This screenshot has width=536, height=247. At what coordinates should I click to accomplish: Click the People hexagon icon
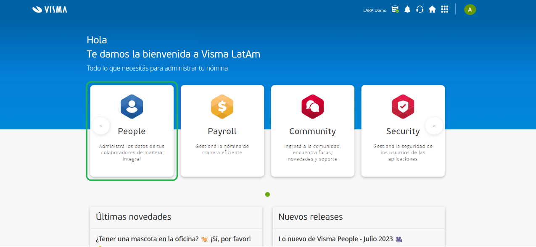click(132, 107)
